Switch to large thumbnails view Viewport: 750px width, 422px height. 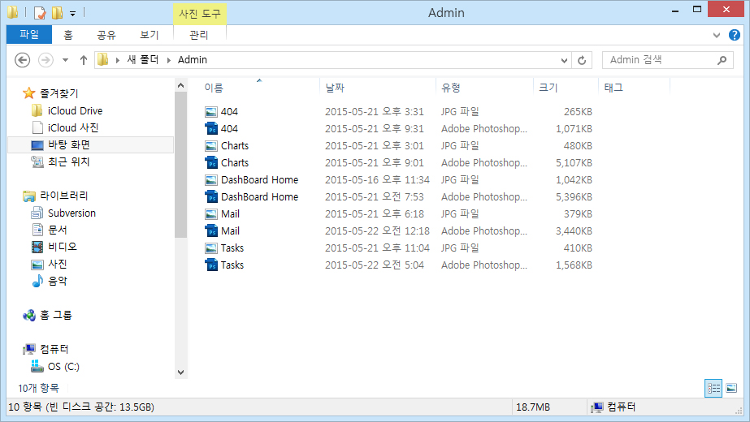[x=731, y=388]
